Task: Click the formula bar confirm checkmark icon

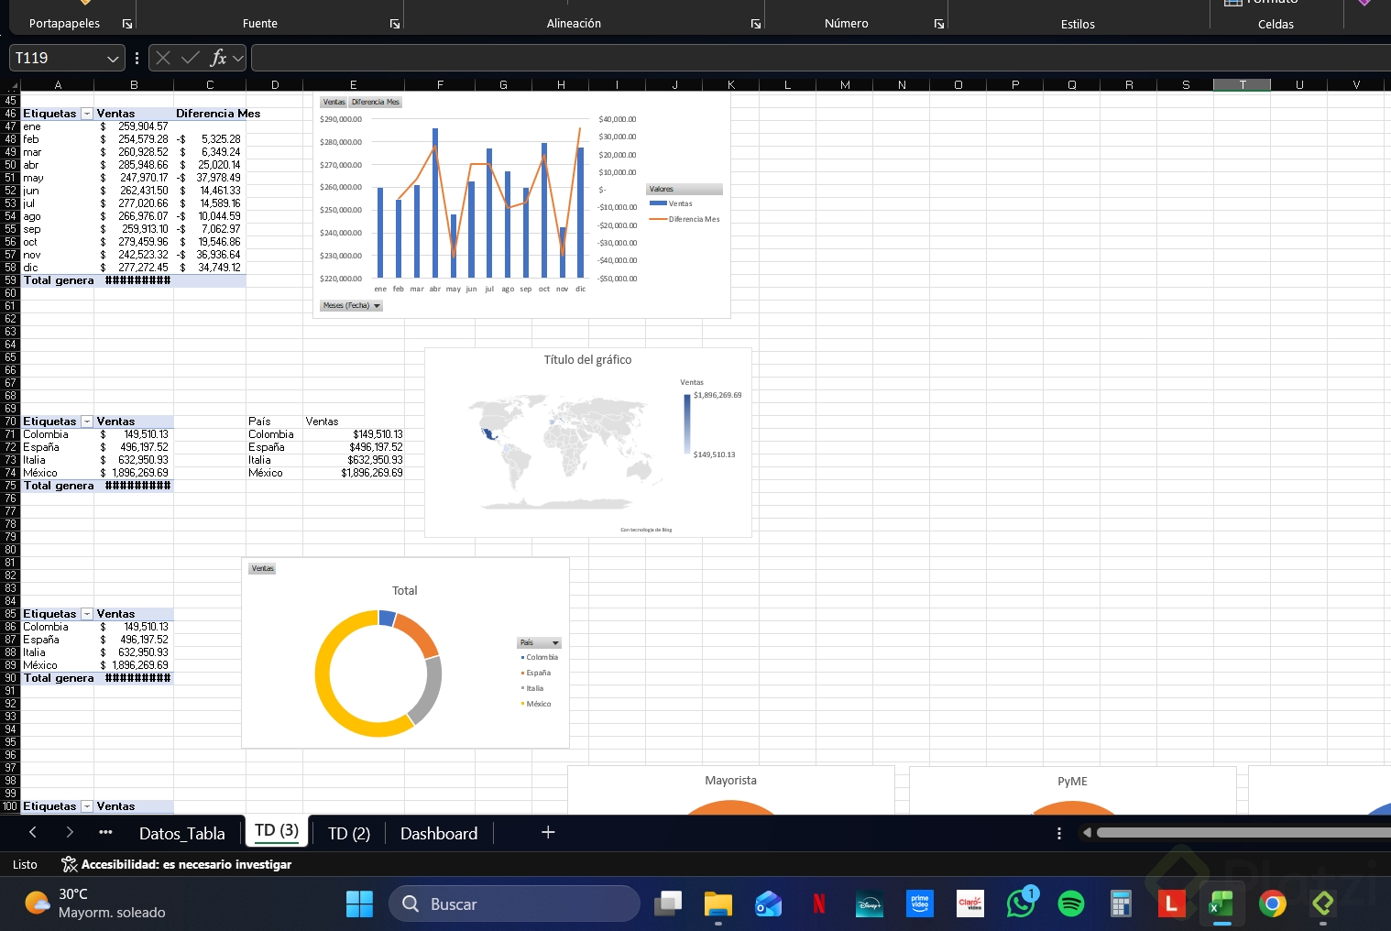Action: 191,58
